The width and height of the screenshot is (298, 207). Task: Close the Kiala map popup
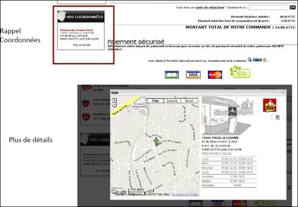[x=283, y=92]
